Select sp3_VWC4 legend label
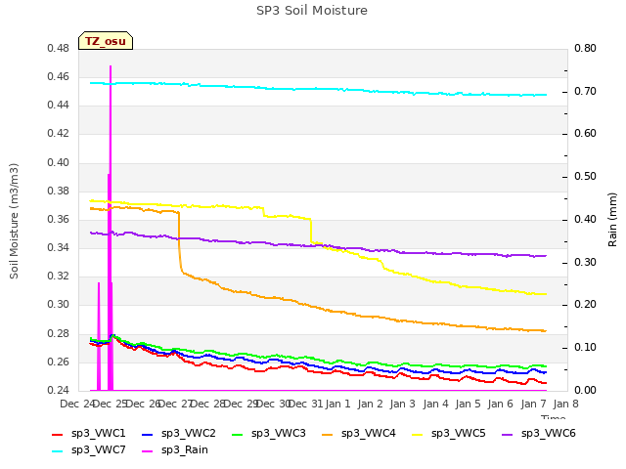This screenshot has width=626, height=469. (x=368, y=434)
